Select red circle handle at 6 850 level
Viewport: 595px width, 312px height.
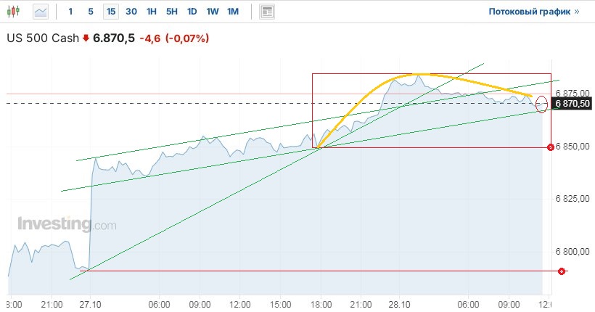click(x=550, y=147)
